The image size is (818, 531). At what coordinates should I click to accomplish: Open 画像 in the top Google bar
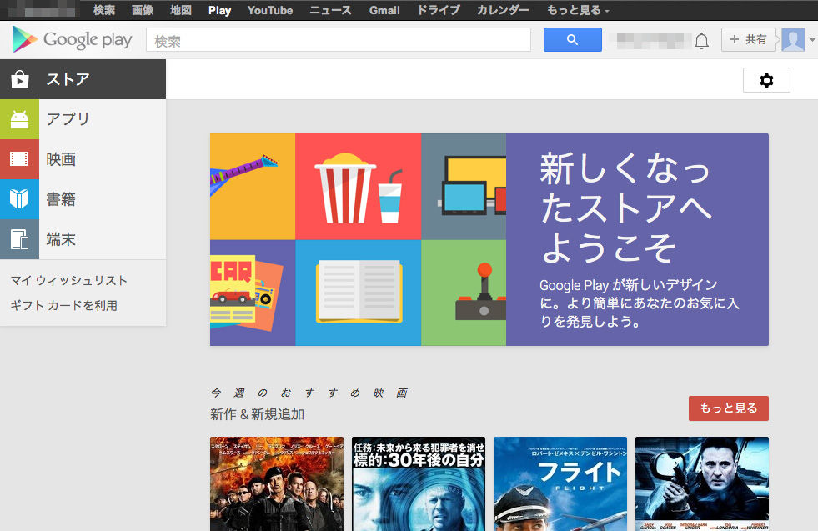(x=143, y=10)
